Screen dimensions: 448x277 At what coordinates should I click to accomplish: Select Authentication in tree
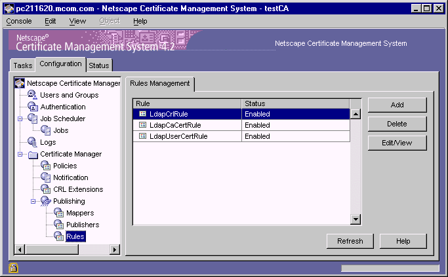click(x=63, y=107)
